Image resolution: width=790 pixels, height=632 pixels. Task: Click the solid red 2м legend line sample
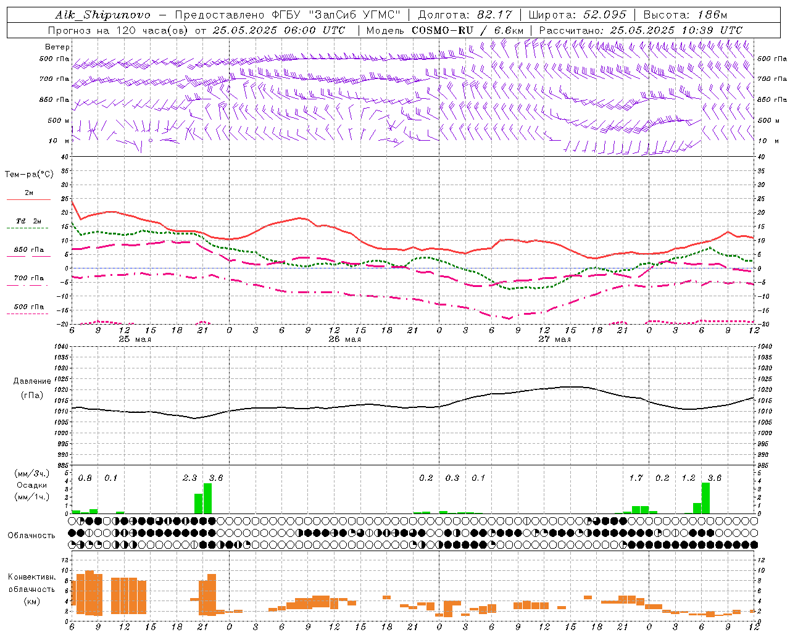click(x=28, y=199)
